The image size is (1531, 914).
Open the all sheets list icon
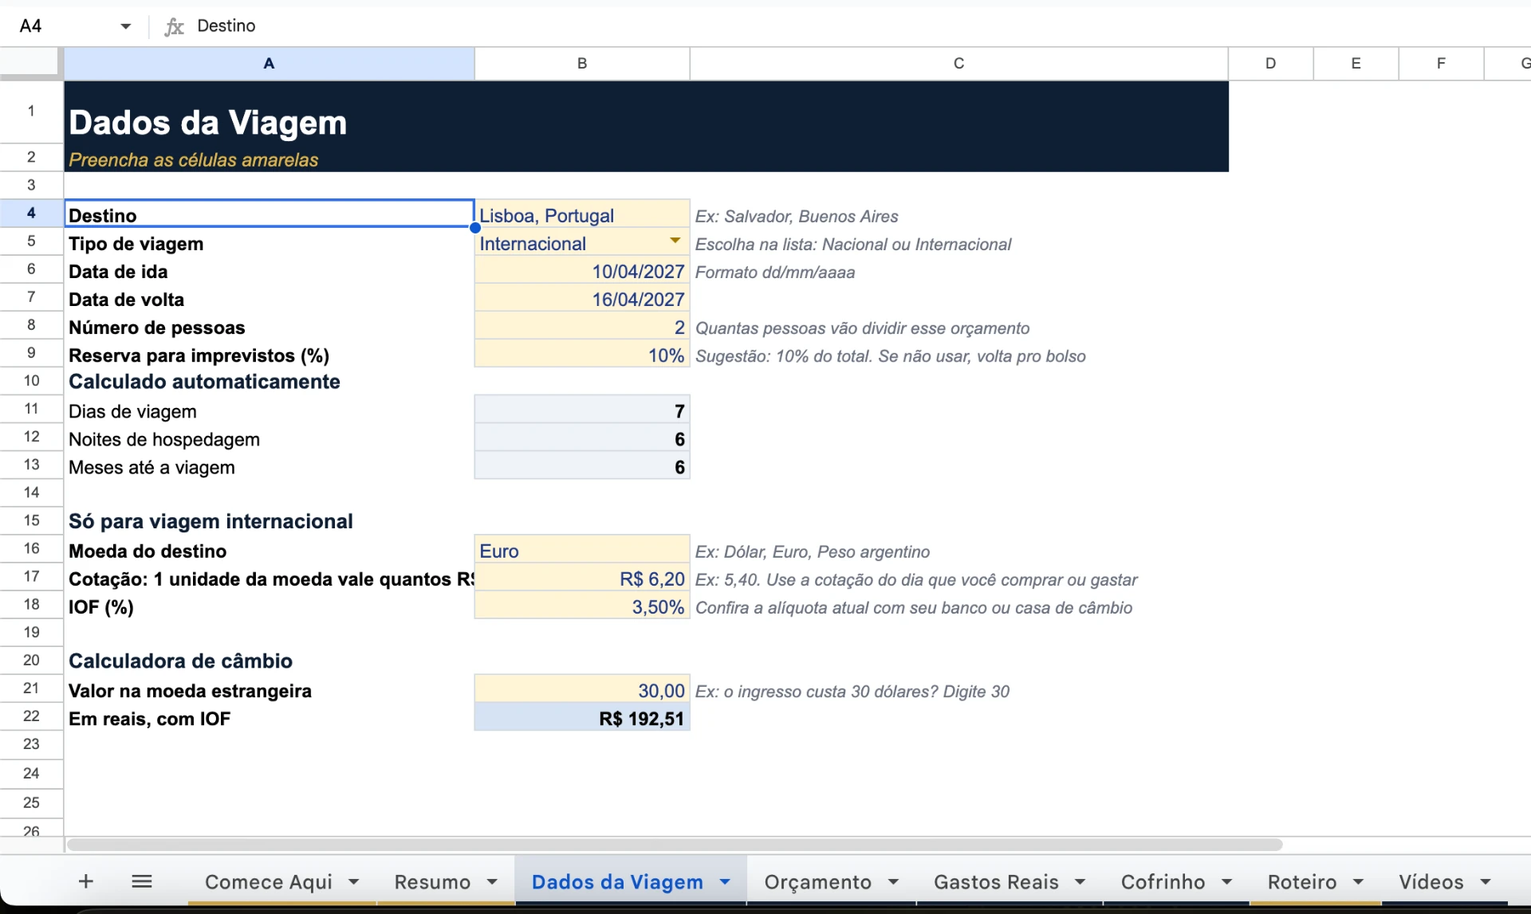point(142,881)
